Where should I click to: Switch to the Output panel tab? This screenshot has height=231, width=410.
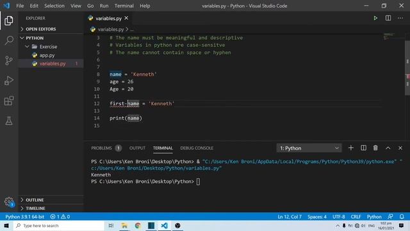point(137,148)
